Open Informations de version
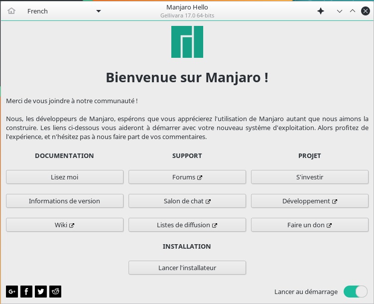The width and height of the screenshot is (374, 304). 65,201
